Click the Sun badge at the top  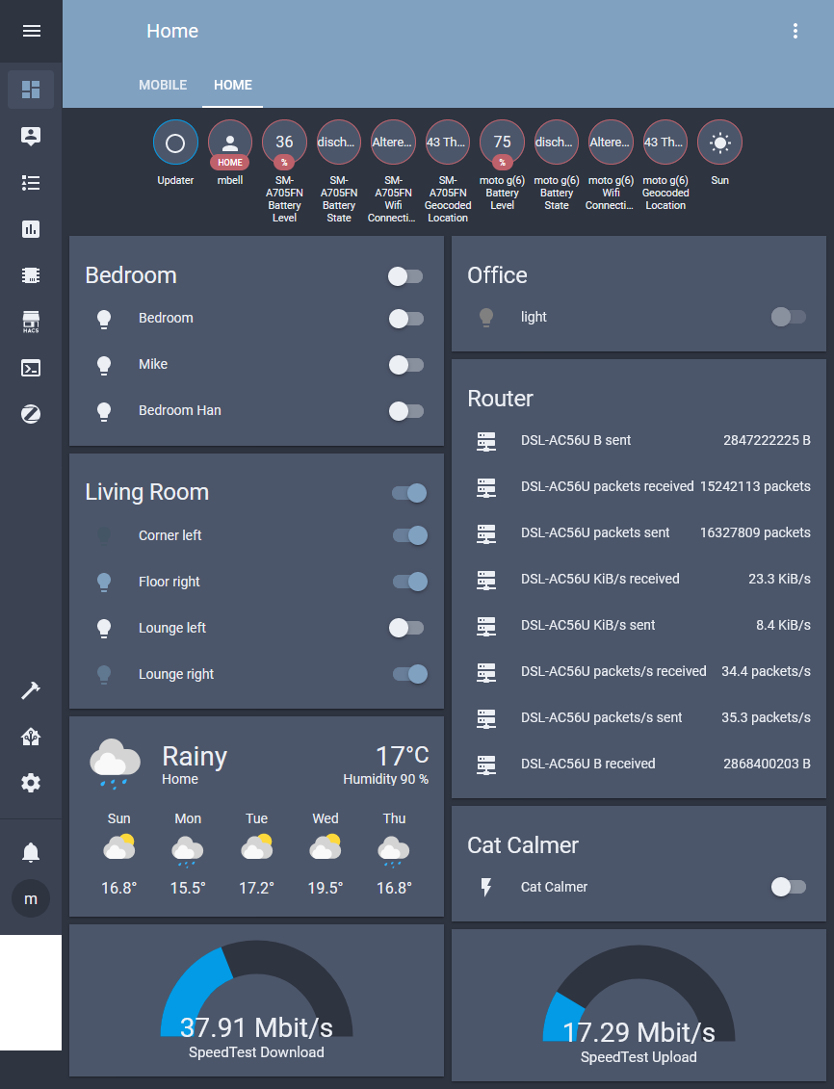point(719,142)
